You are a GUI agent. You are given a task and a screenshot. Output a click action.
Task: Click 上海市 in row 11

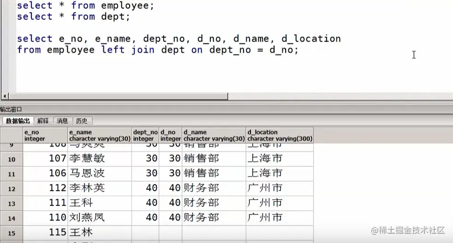[280, 174]
